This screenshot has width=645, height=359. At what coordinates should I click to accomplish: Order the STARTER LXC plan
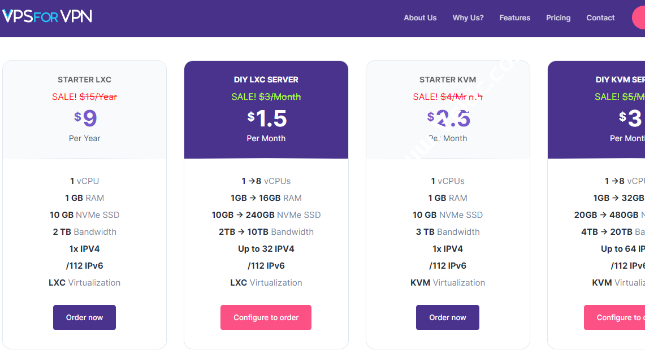coord(84,317)
